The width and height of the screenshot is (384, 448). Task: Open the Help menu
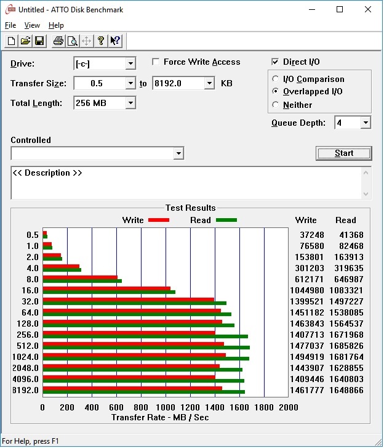pyautogui.click(x=56, y=25)
